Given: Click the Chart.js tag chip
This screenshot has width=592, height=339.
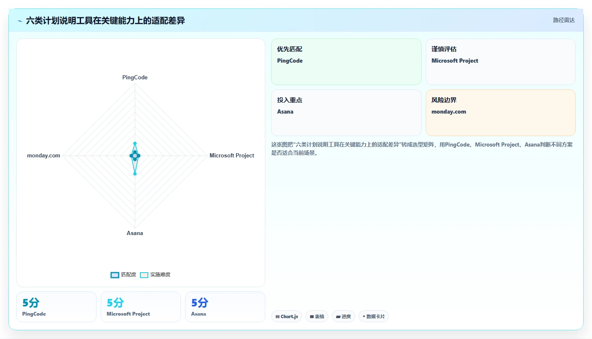Looking at the screenshot, I should click(x=287, y=316).
